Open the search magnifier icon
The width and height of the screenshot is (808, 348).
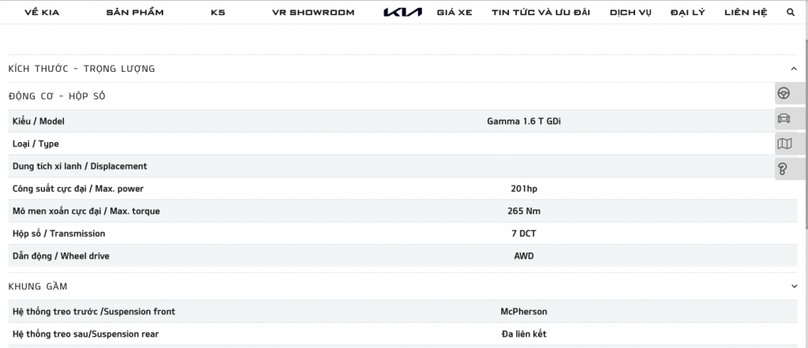pyautogui.click(x=791, y=13)
